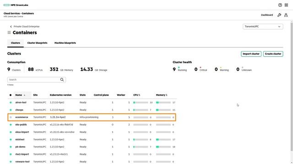Open the cheops cluster
Image resolution: width=293 pixels, height=164 pixels.
[x=19, y=110]
